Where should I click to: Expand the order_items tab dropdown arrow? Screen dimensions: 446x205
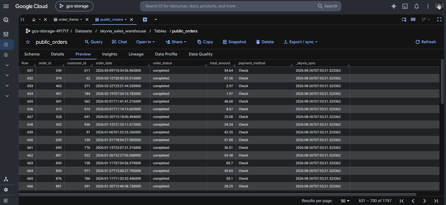pyautogui.click(x=81, y=20)
